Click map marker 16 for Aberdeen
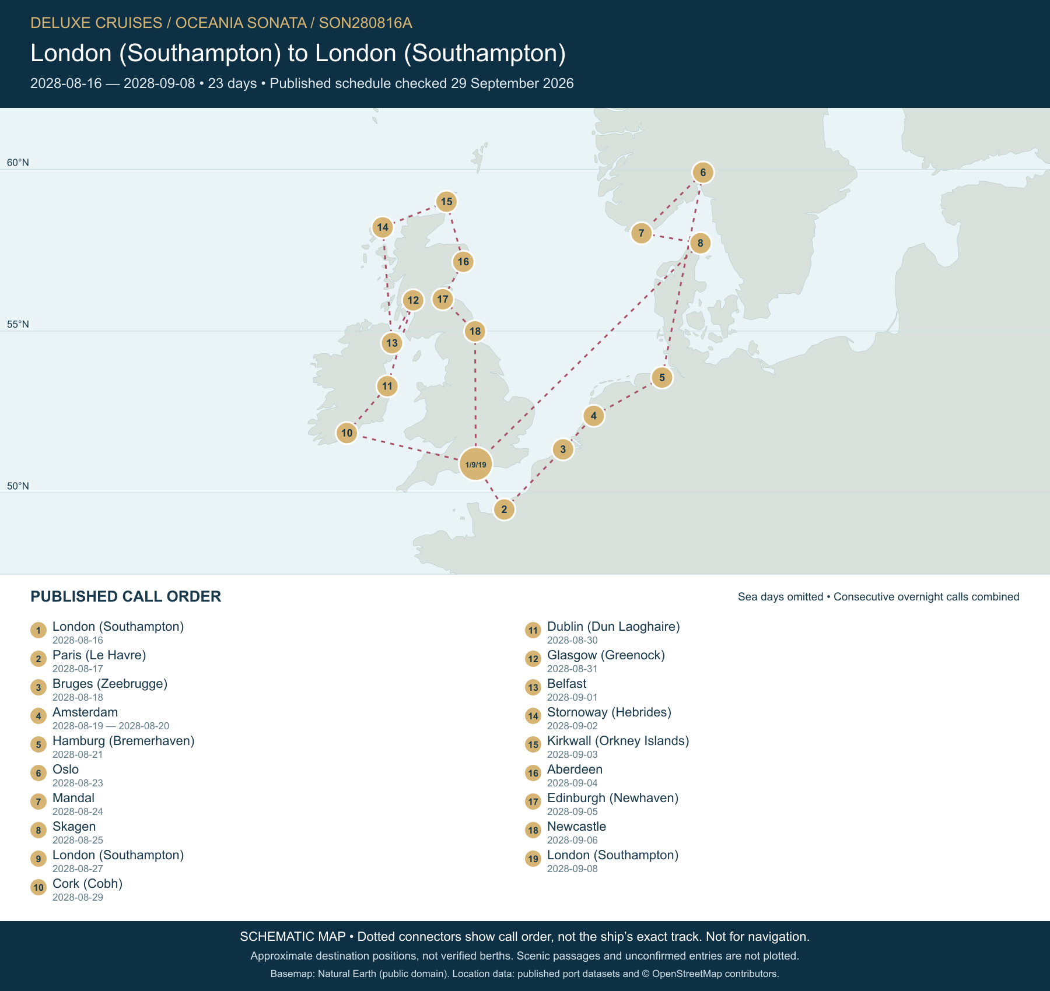The image size is (1050, 991). [x=463, y=262]
